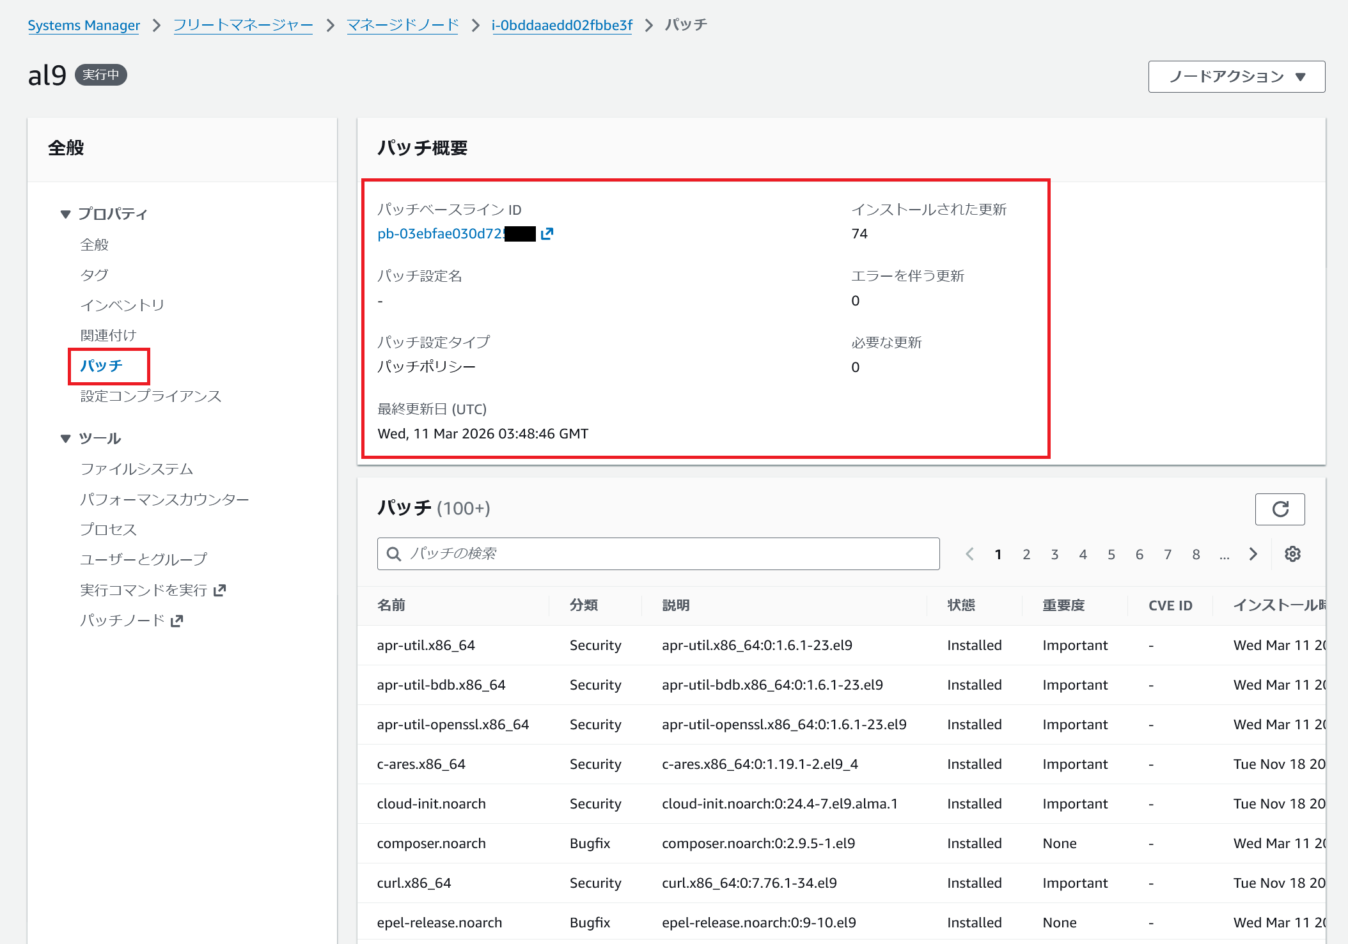Collapse the ツール section

[65, 438]
